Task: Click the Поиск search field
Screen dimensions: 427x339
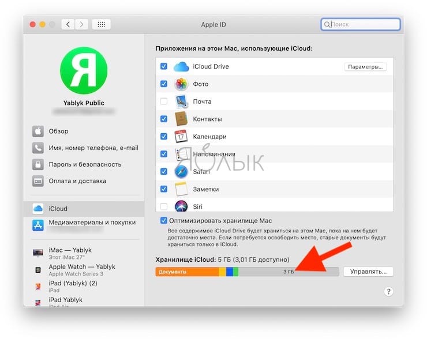Action: [360, 24]
